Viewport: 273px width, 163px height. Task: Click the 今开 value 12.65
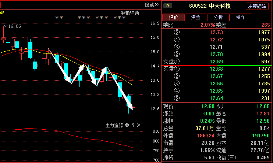(263, 106)
